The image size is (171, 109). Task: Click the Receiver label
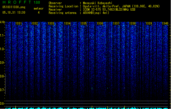(x=55, y=10)
